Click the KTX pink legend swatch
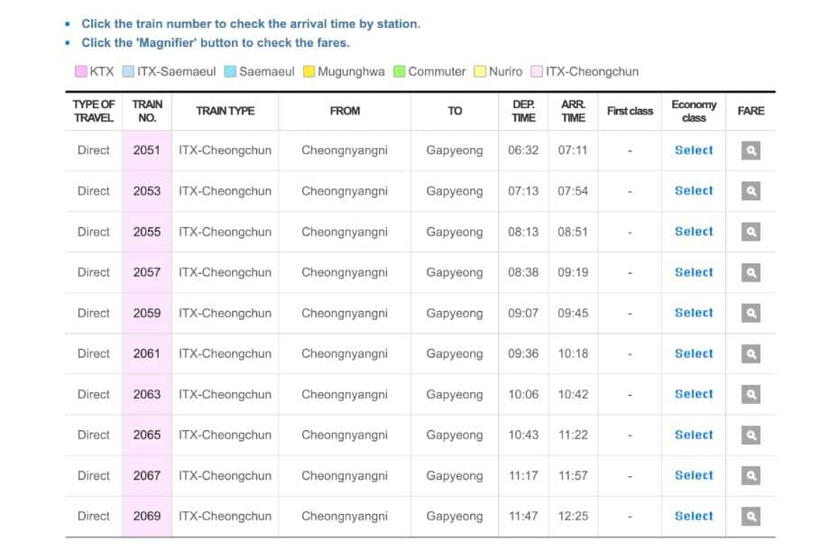This screenshot has height=559, width=839. [81, 72]
